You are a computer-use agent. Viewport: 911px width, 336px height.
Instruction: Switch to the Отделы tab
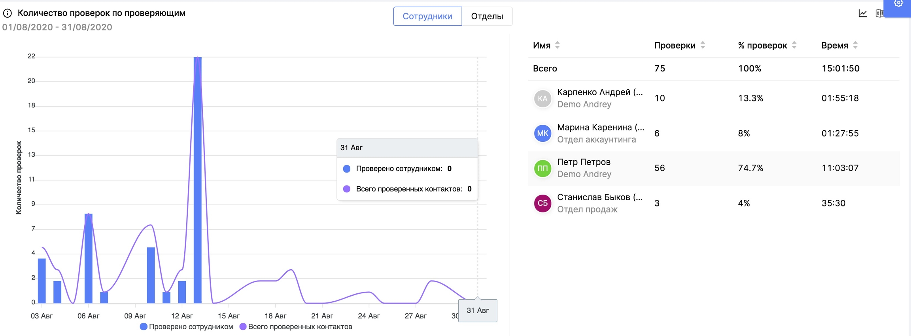click(x=487, y=17)
